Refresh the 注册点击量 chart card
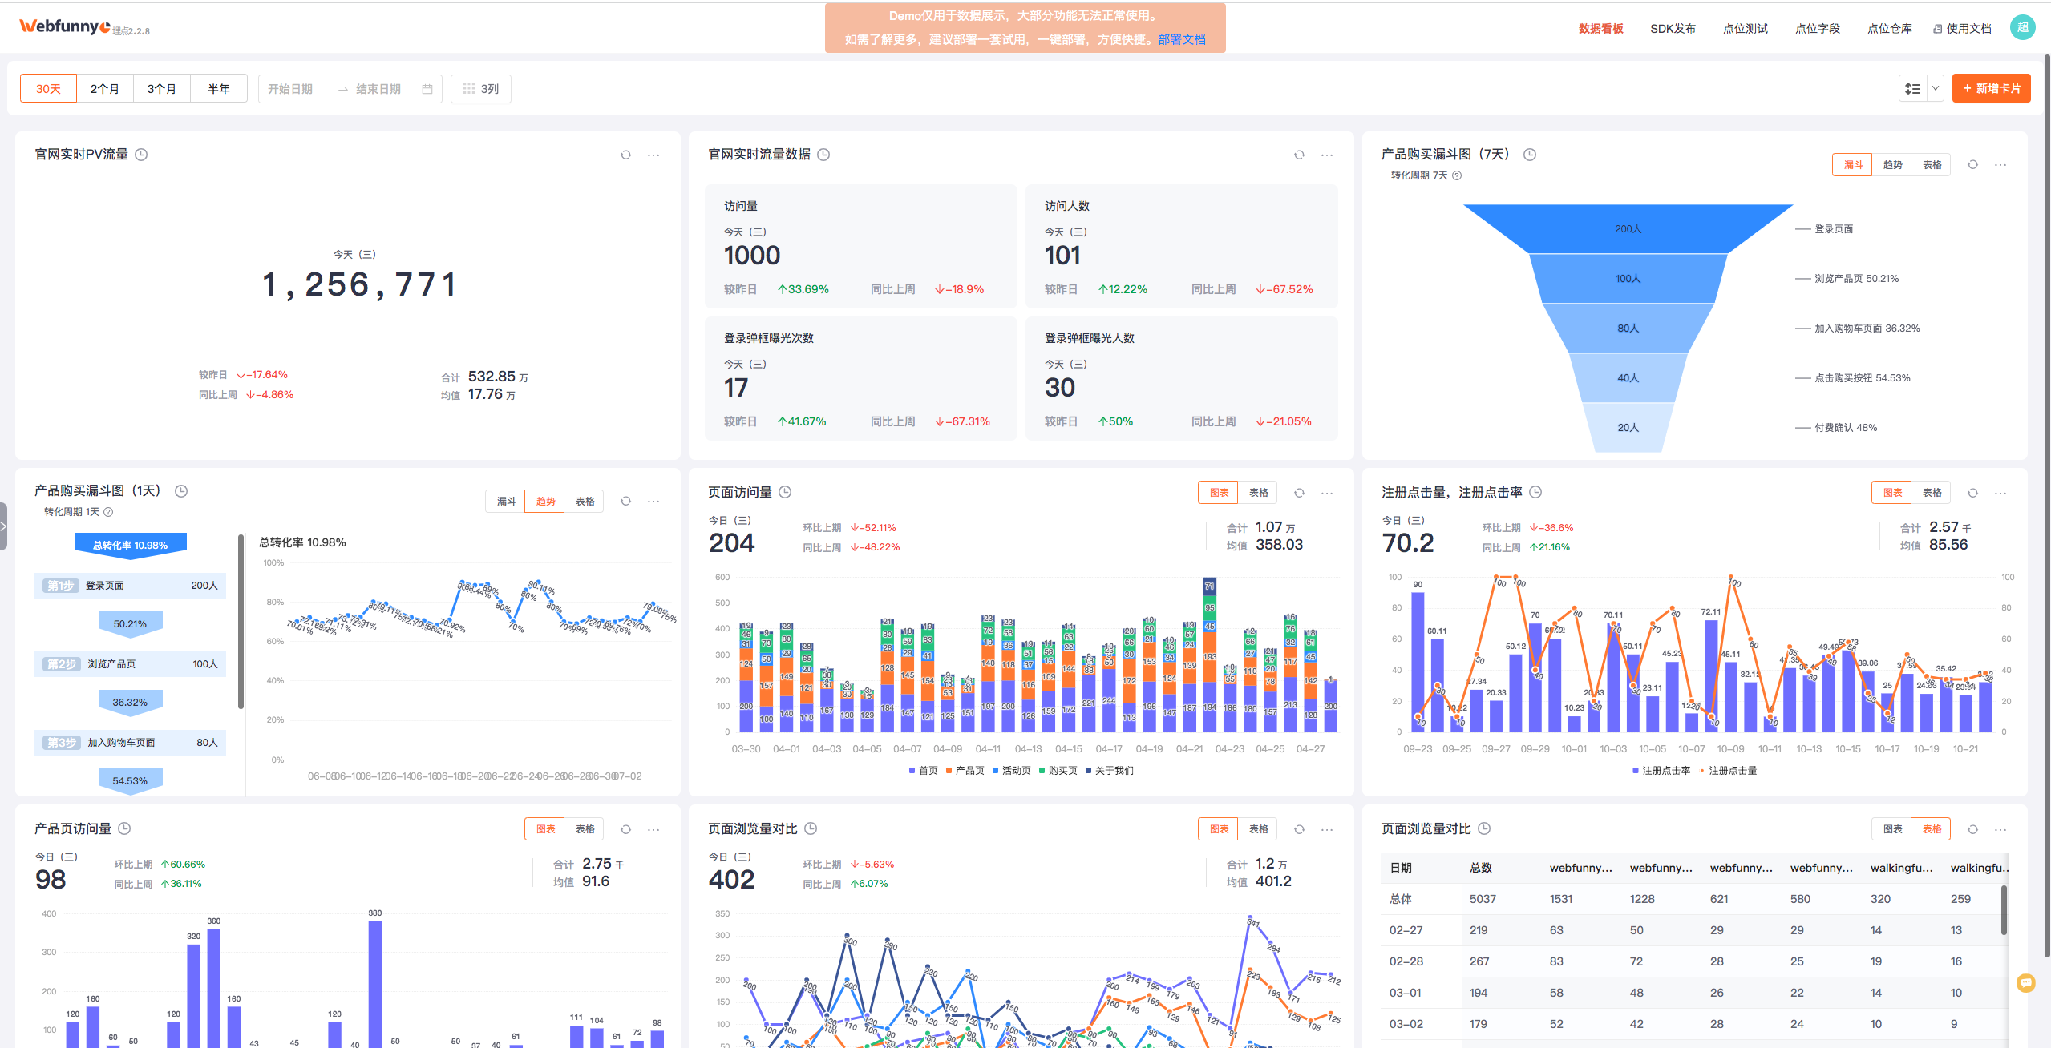Image resolution: width=2051 pixels, height=1048 pixels. [x=1972, y=493]
